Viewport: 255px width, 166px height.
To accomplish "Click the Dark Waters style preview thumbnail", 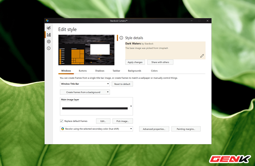I will point(86,50).
